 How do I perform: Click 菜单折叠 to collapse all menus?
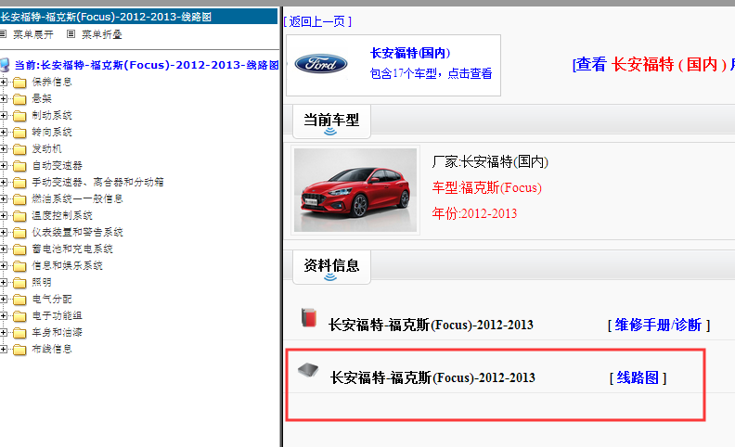click(x=102, y=34)
